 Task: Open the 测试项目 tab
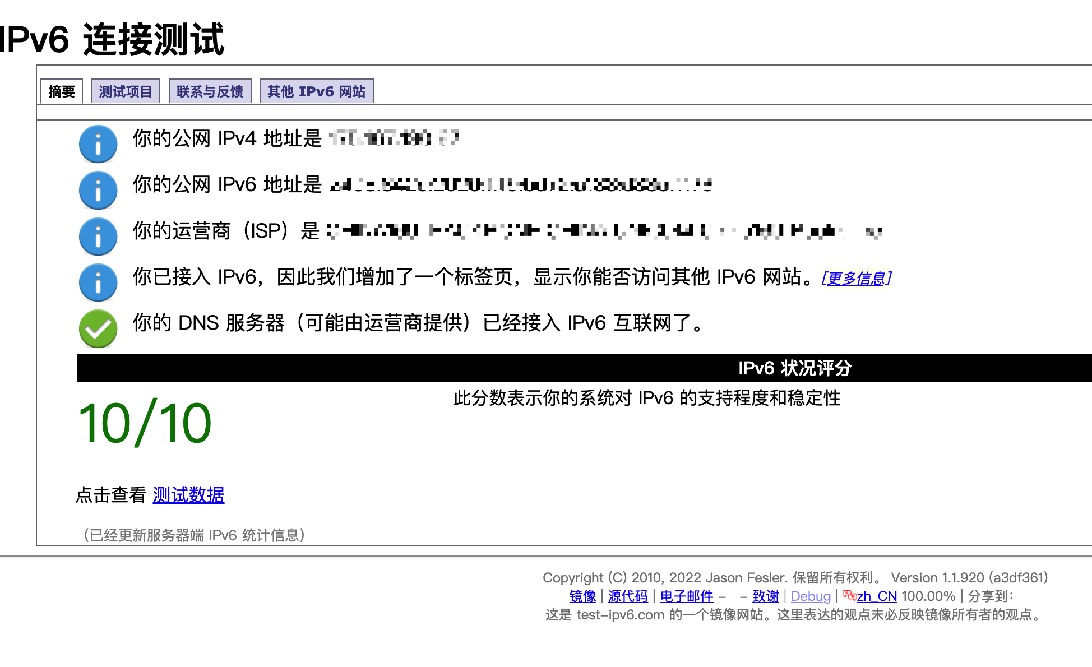[x=126, y=91]
